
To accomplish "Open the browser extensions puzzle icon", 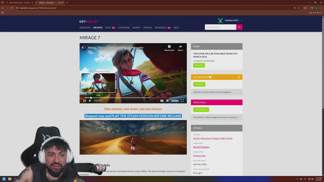I will [x=305, y=8].
